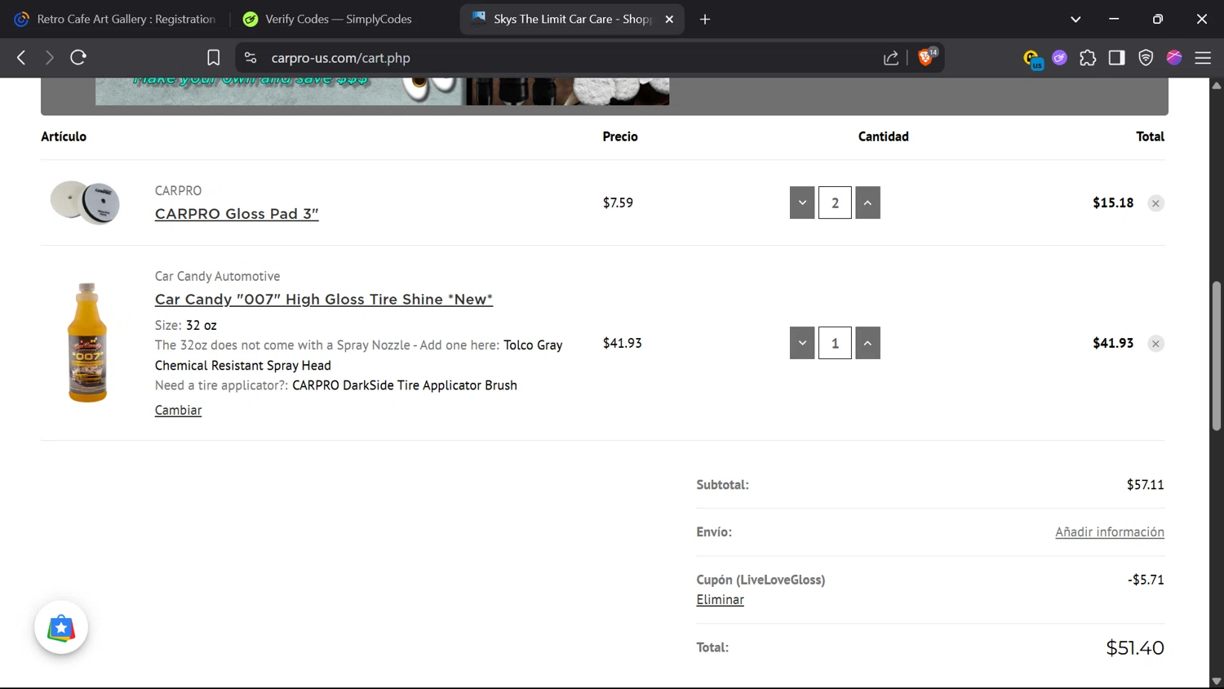Open the browser main menu

[x=1203, y=58]
